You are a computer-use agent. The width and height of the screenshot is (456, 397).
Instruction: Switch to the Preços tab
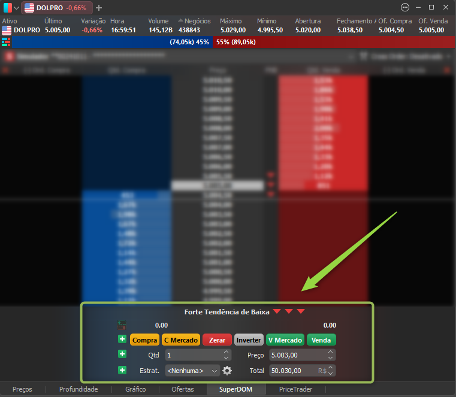tap(22, 389)
